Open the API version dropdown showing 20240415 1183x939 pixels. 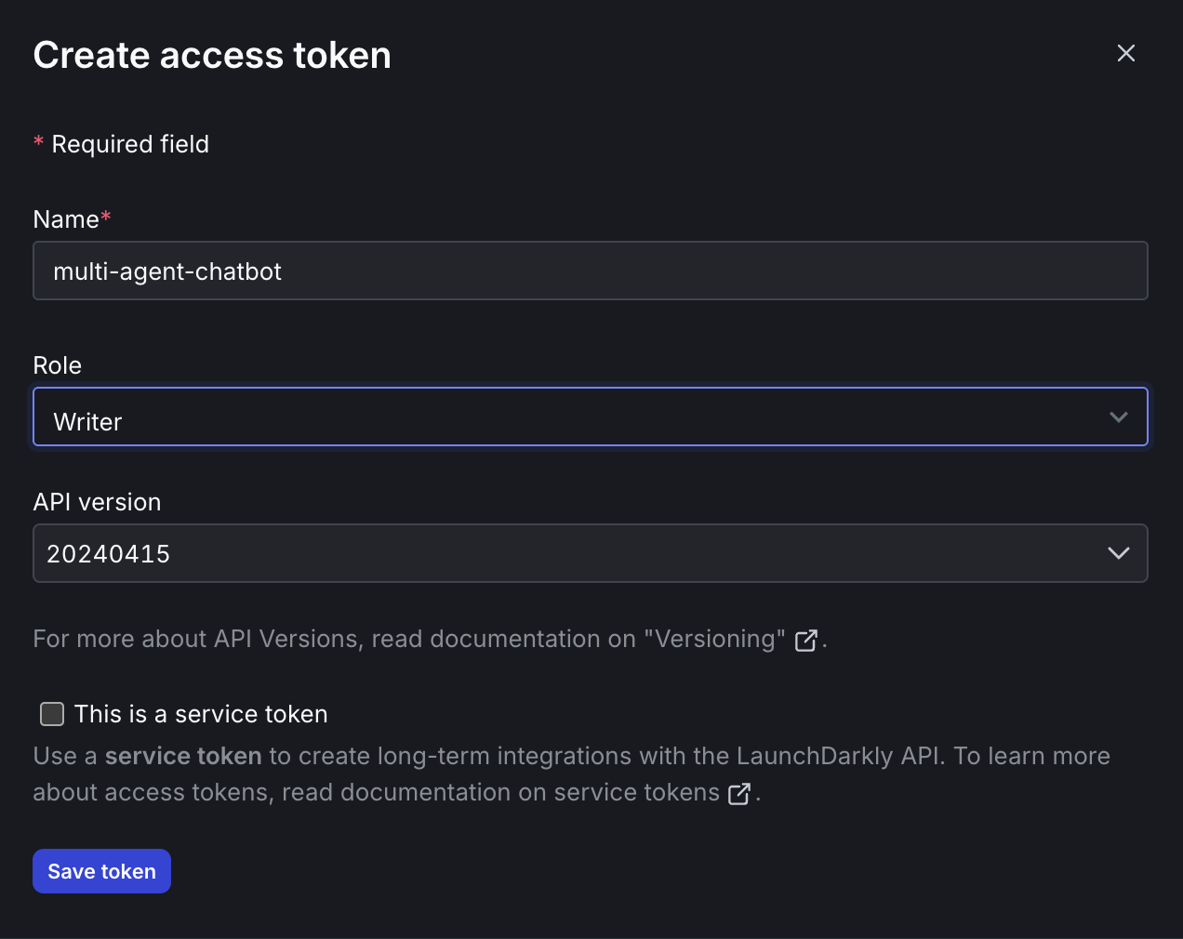coord(591,553)
